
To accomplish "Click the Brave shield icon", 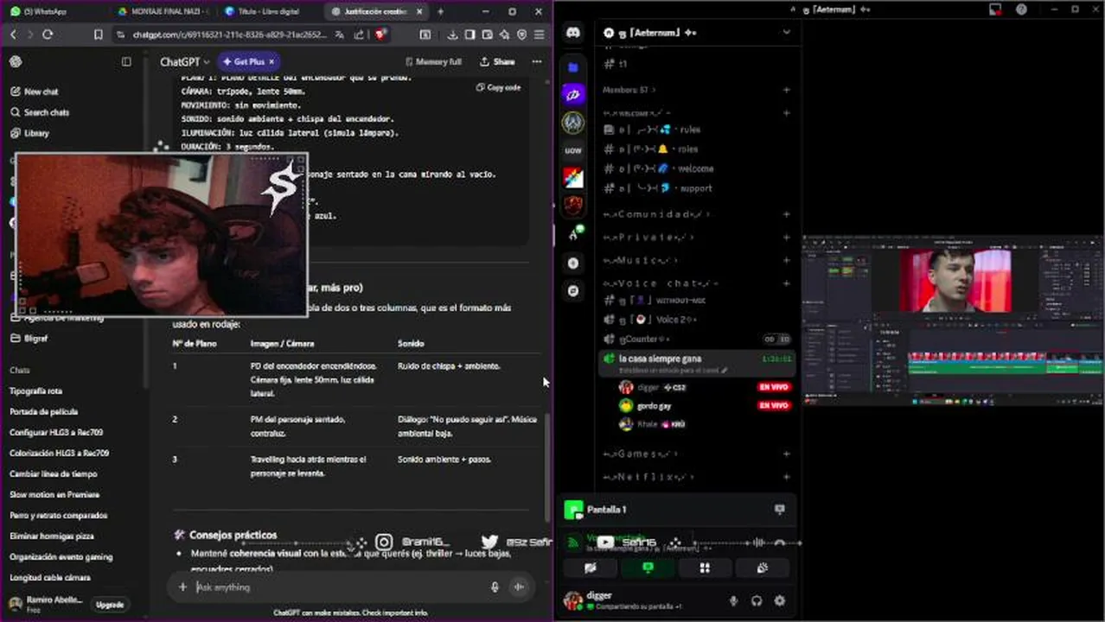I will (x=380, y=35).
